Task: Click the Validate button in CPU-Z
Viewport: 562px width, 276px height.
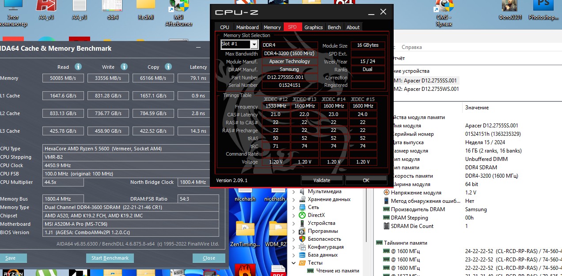Action: click(322, 180)
